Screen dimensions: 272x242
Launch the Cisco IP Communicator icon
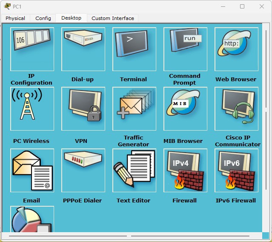click(x=236, y=109)
